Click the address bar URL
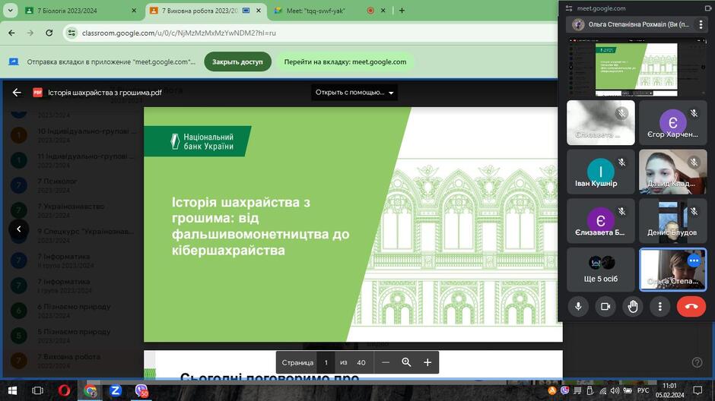This screenshot has height=401, width=715. [x=179, y=33]
